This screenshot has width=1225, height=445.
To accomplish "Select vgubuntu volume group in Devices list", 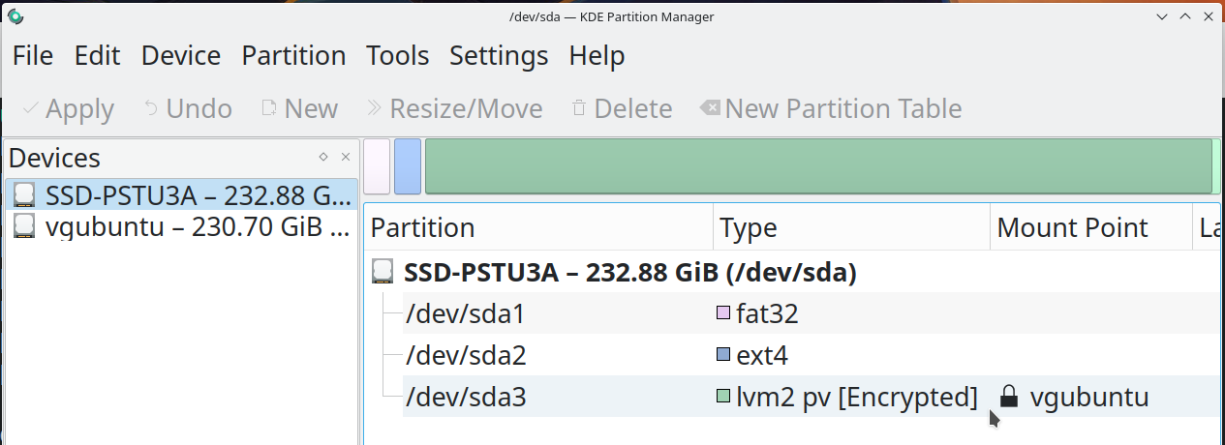I will (182, 226).
